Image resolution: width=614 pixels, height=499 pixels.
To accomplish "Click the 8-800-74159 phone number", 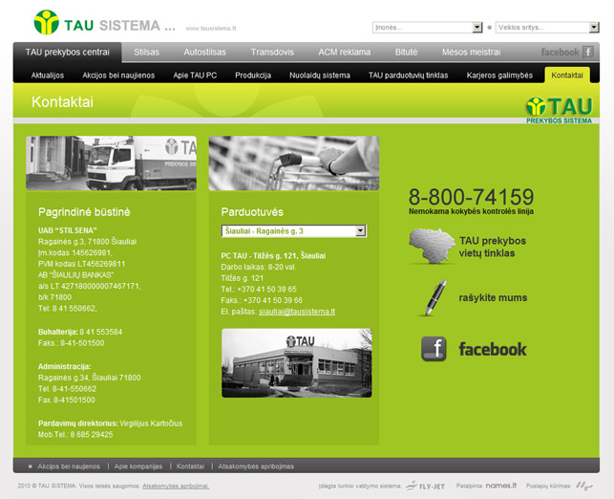I will click(x=471, y=196).
